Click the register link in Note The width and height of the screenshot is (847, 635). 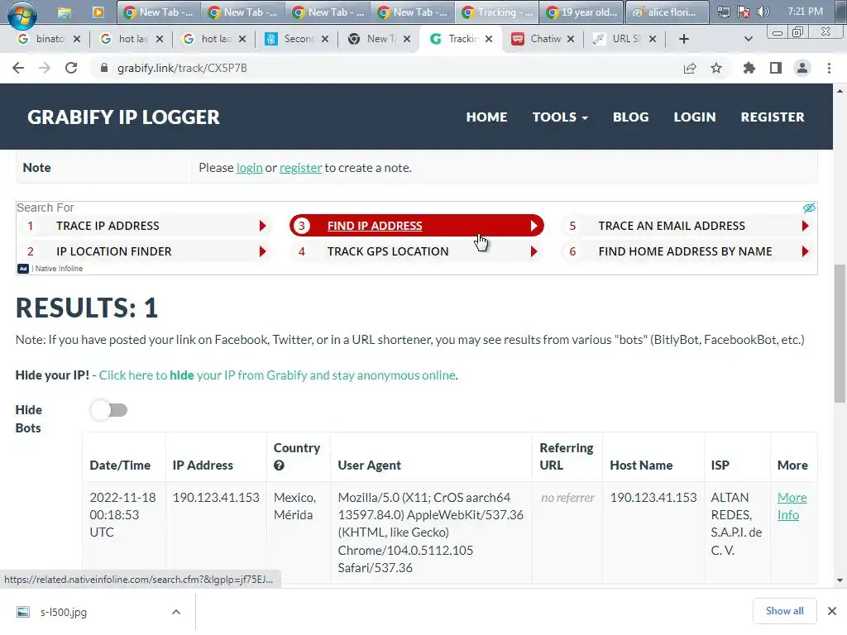(300, 168)
